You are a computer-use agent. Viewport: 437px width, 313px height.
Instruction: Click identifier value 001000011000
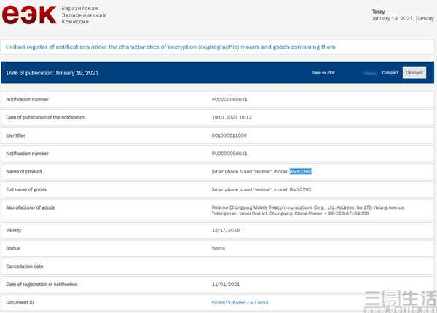point(229,135)
